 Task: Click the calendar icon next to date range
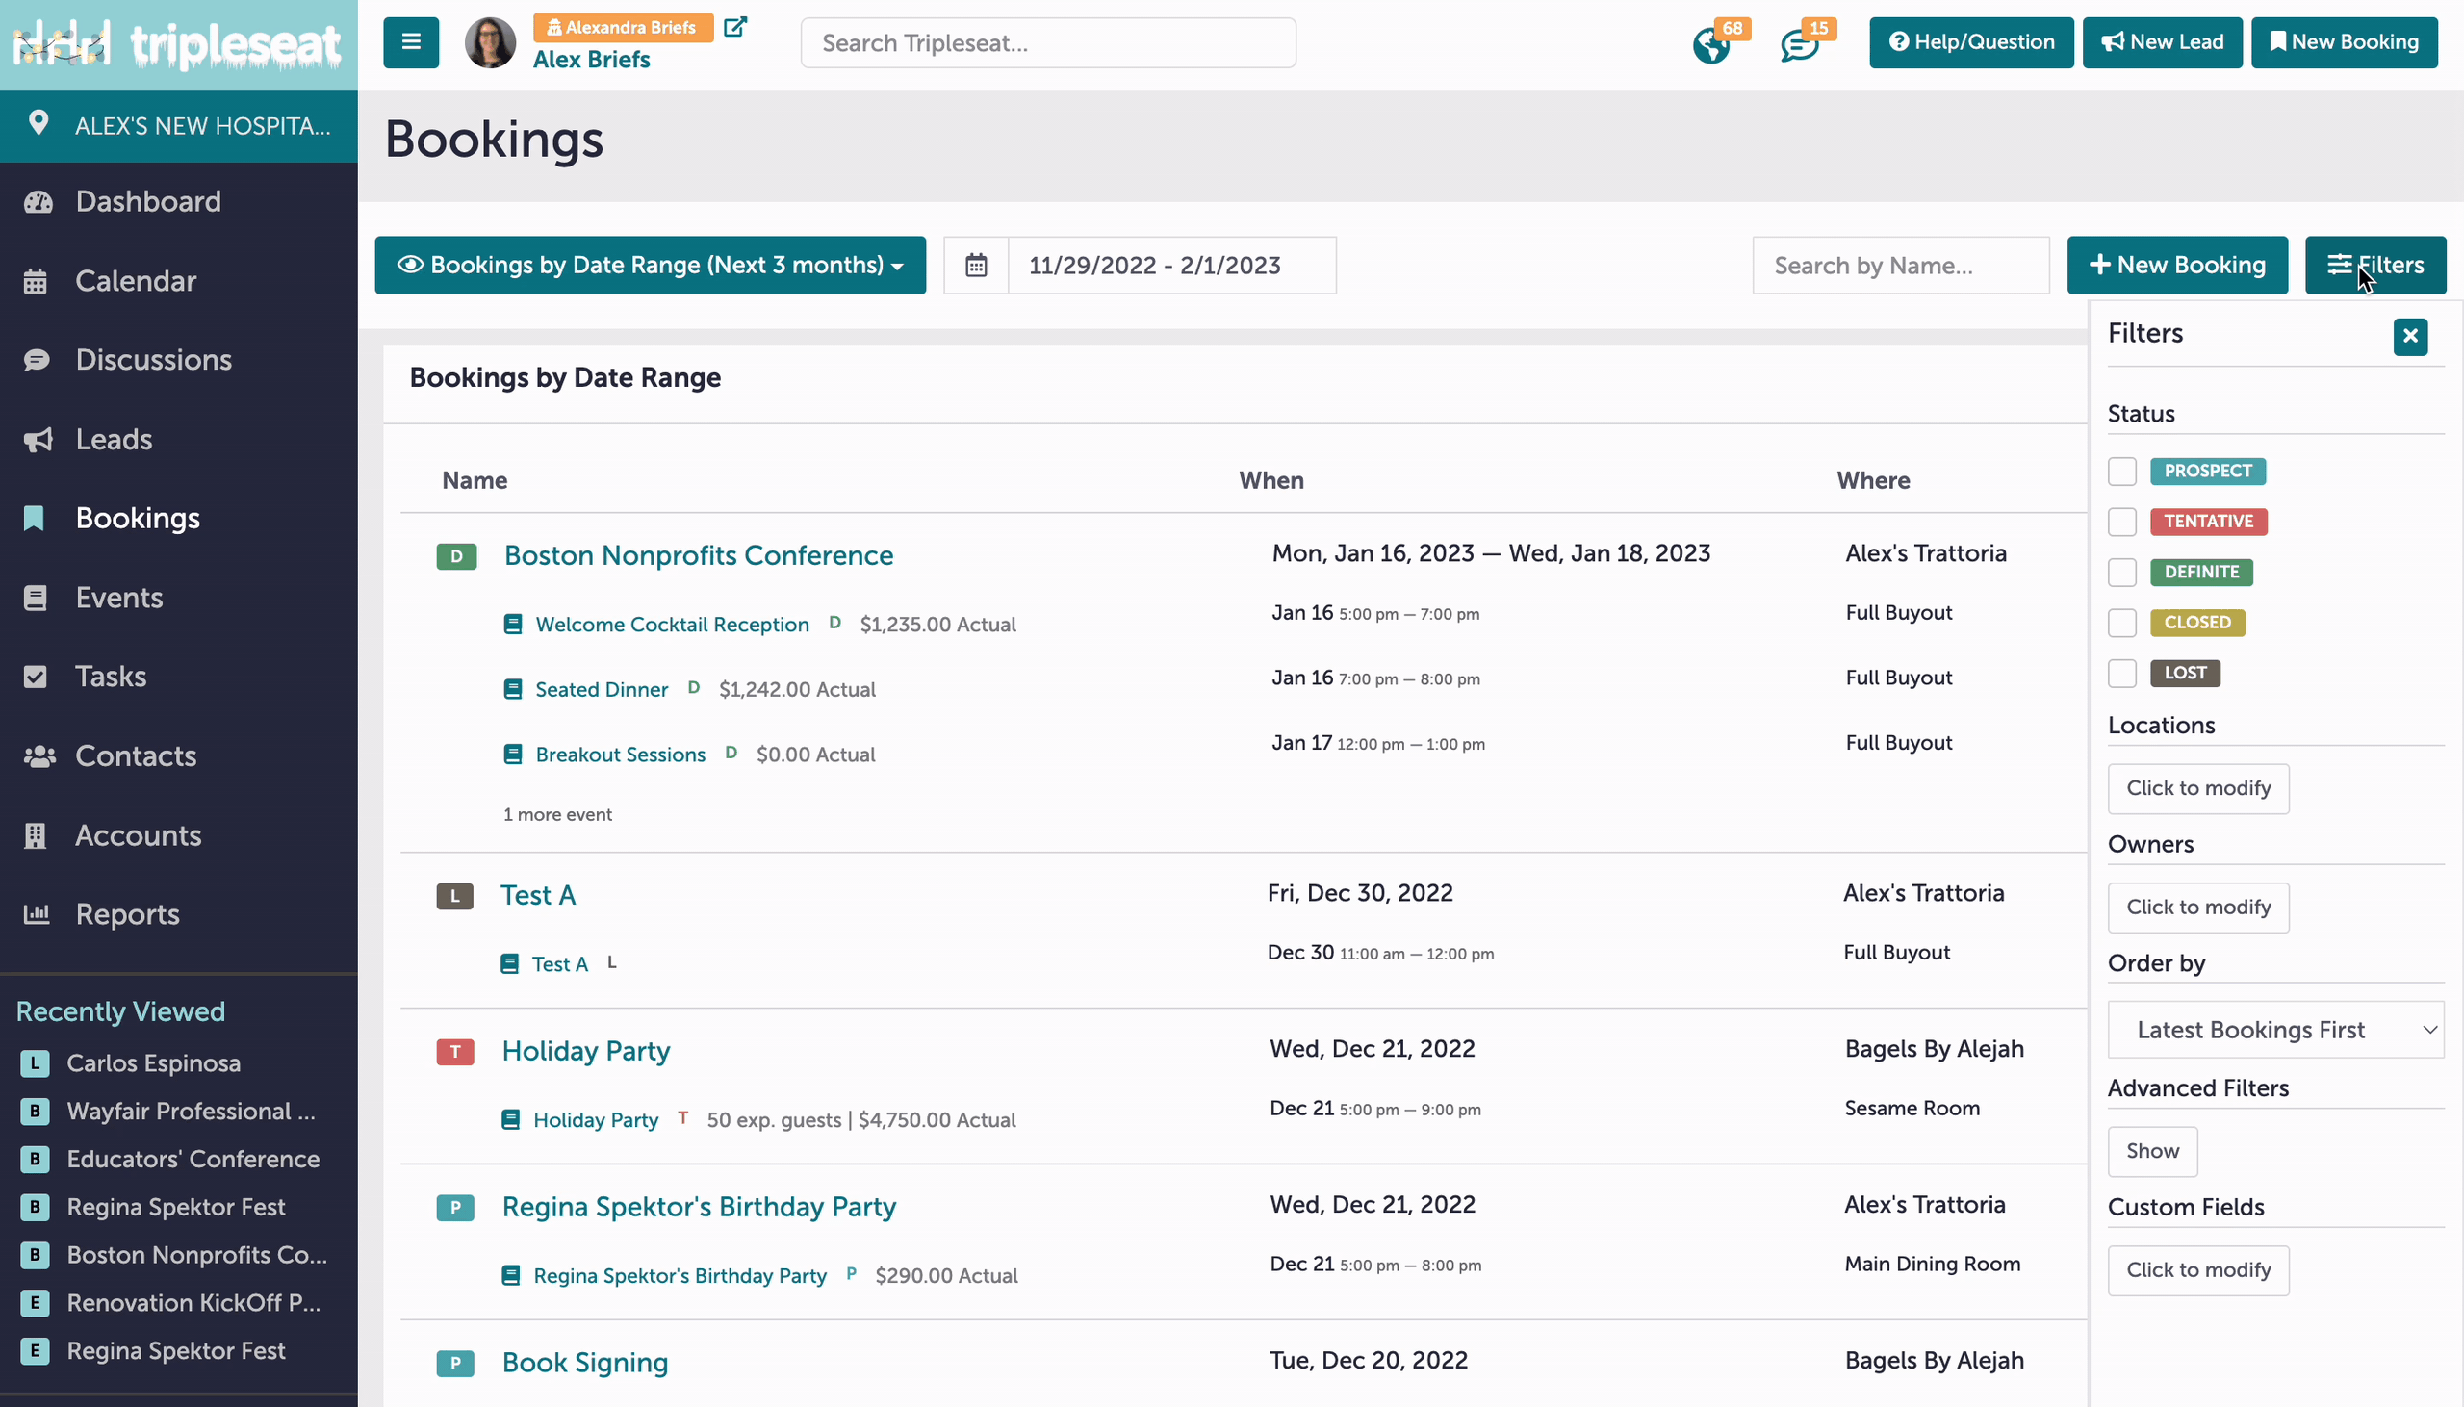pos(976,265)
